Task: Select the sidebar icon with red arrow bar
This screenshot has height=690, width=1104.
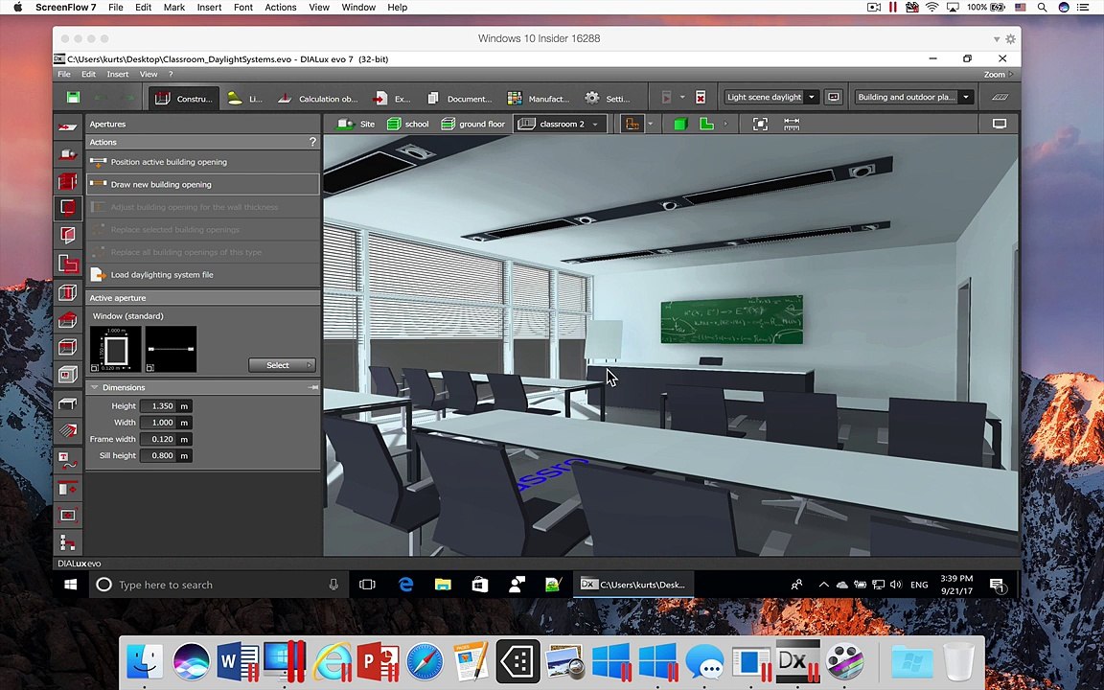Action: point(68,488)
